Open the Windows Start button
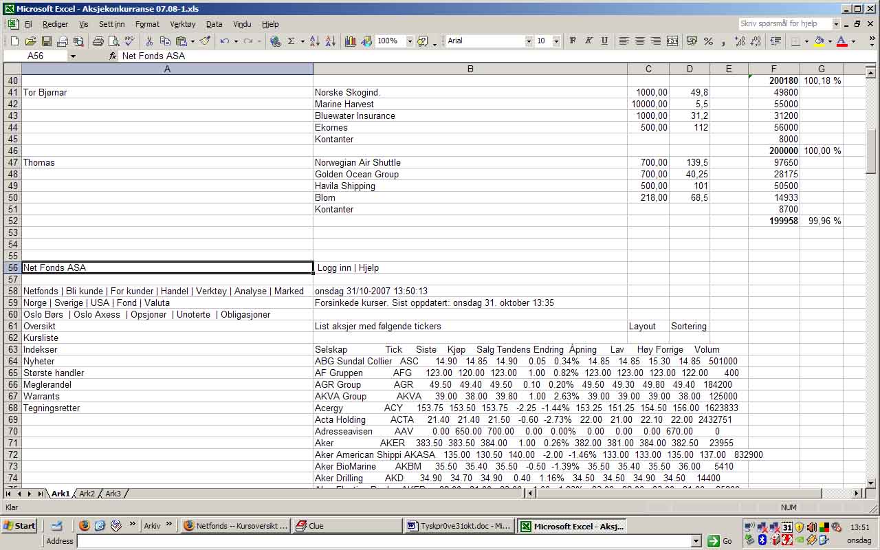880x550 pixels. coord(20,526)
